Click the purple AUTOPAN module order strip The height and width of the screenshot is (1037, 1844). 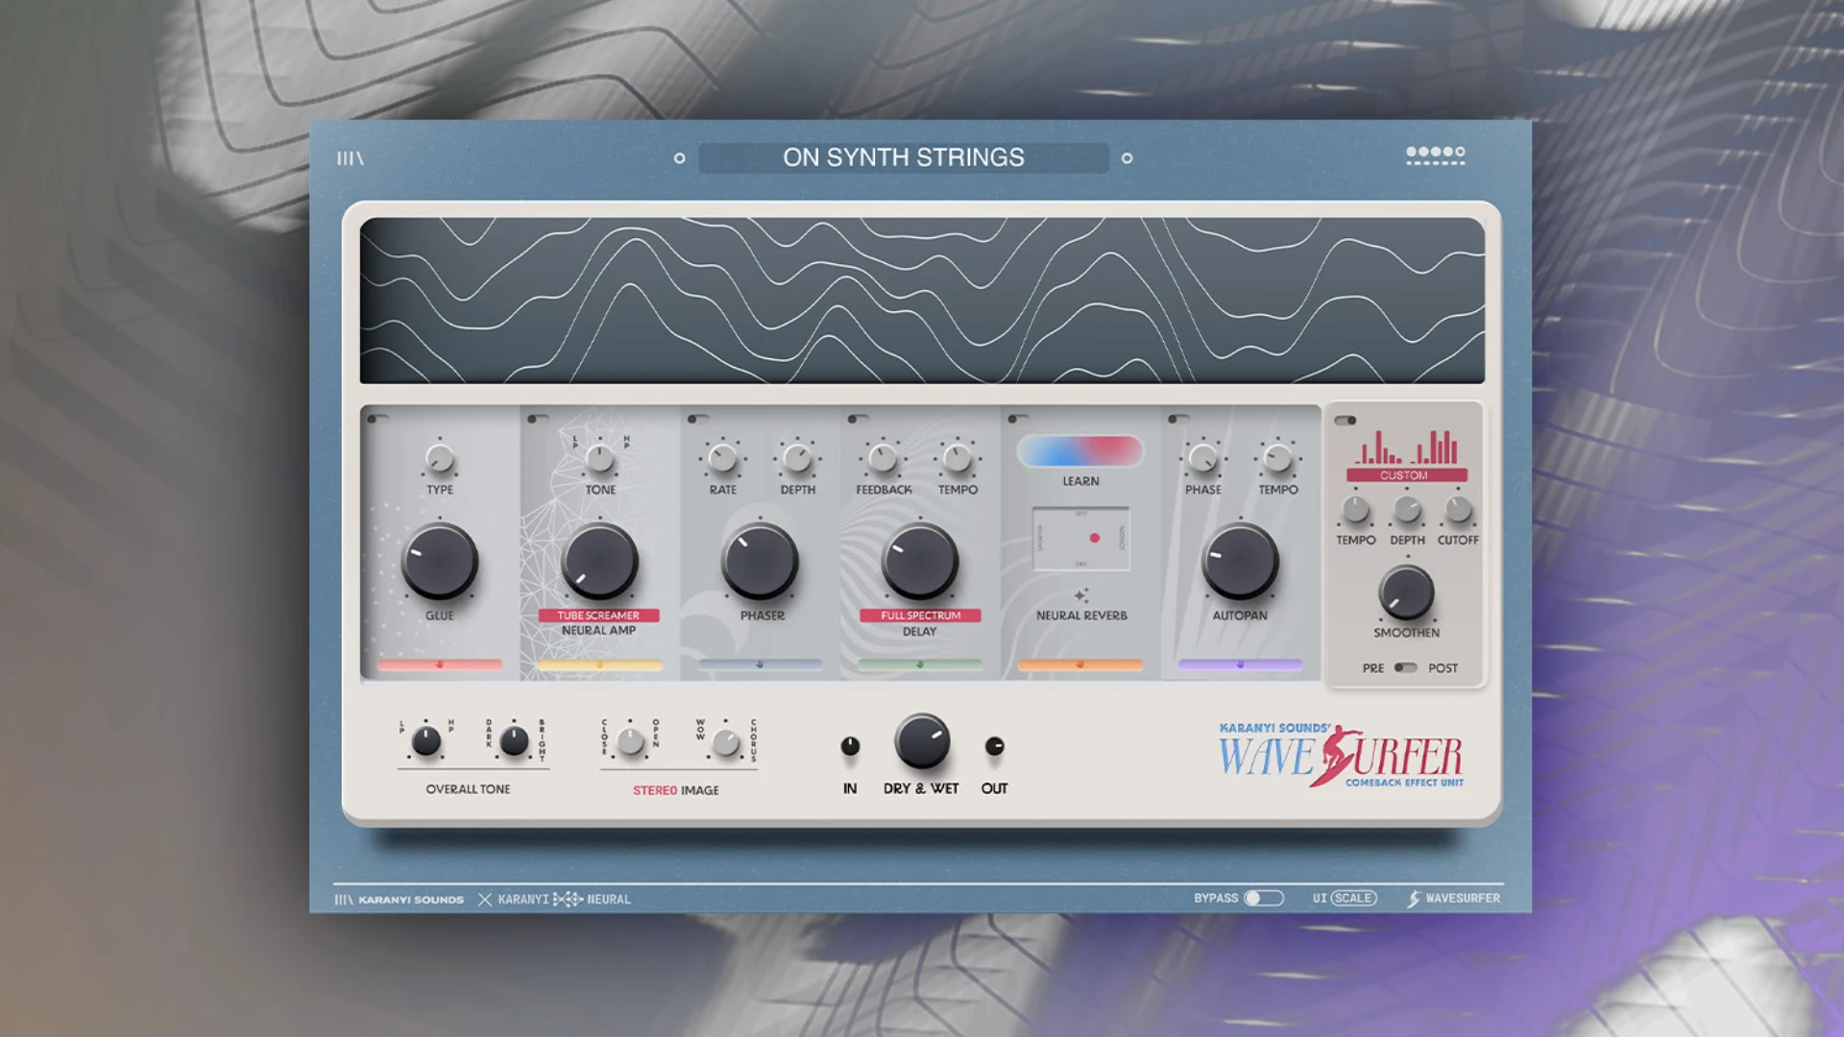1240,664
